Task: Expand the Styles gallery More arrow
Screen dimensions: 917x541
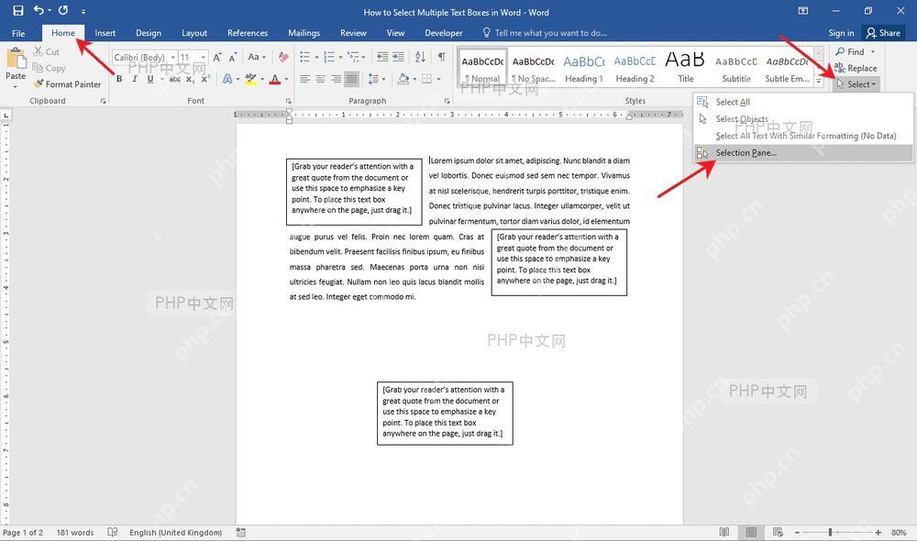Action: tap(818, 83)
